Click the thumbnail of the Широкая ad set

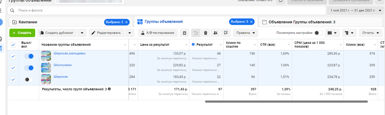point(46,79)
